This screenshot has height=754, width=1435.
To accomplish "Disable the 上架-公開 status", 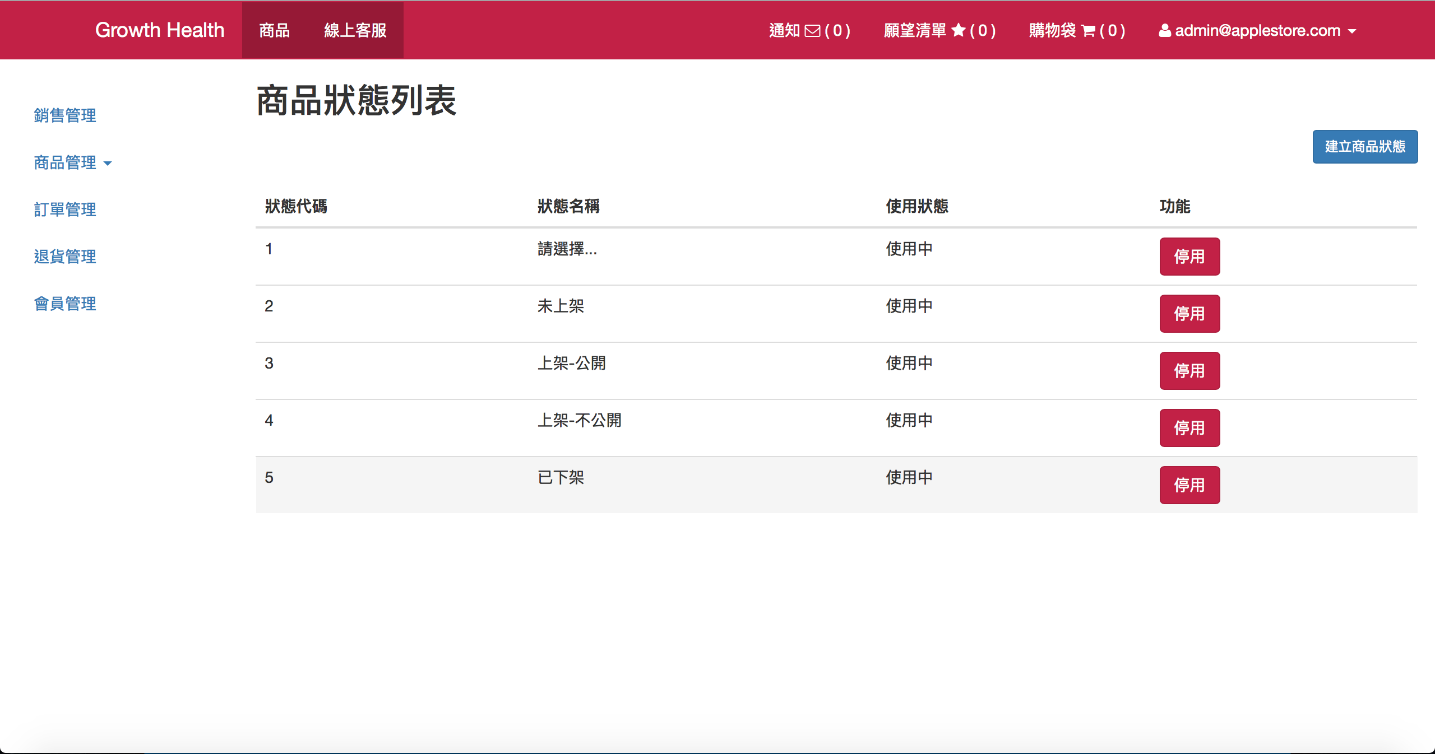I will pos(1189,371).
